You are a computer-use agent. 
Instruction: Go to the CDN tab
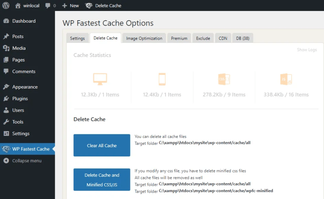[223, 38]
